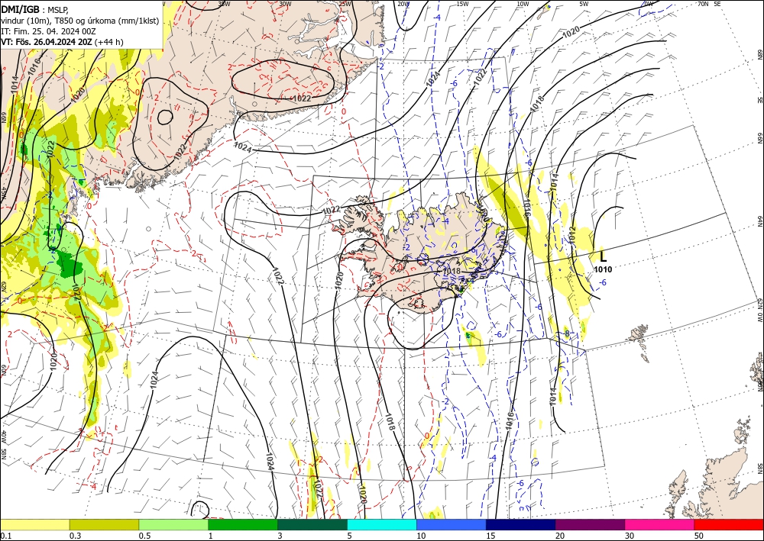Click the yellow 0.1–0.3 mm legend swatch
Screen dimensions: 764x541
click(x=34, y=524)
